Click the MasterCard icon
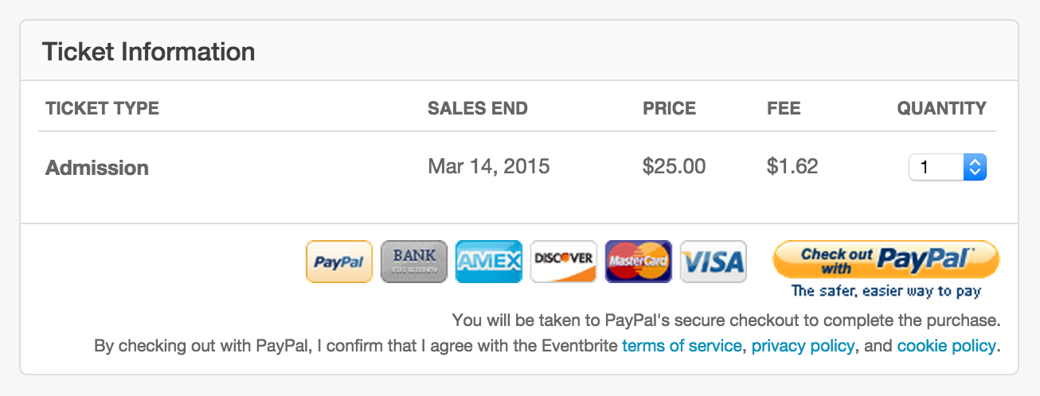The width and height of the screenshot is (1040, 396). pos(639,262)
